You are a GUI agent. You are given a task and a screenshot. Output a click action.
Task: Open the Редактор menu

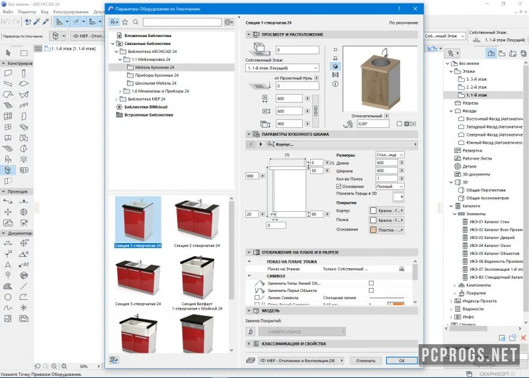tap(26, 11)
